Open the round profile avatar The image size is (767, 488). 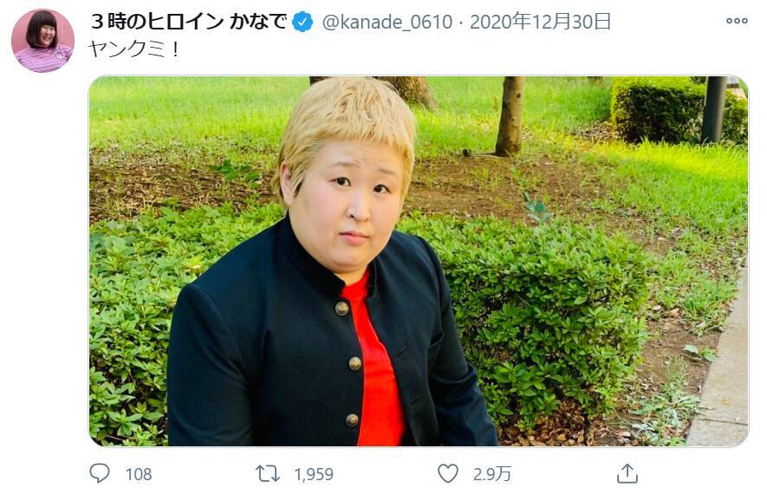(x=43, y=41)
